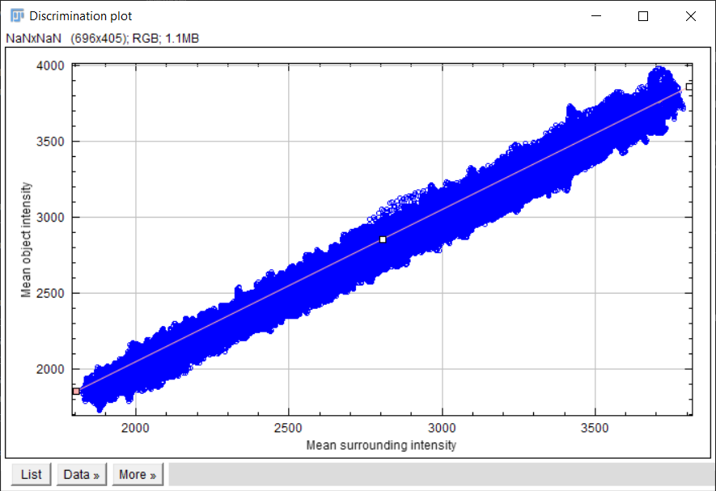Open the List button
This screenshot has width=716, height=491.
[31, 474]
